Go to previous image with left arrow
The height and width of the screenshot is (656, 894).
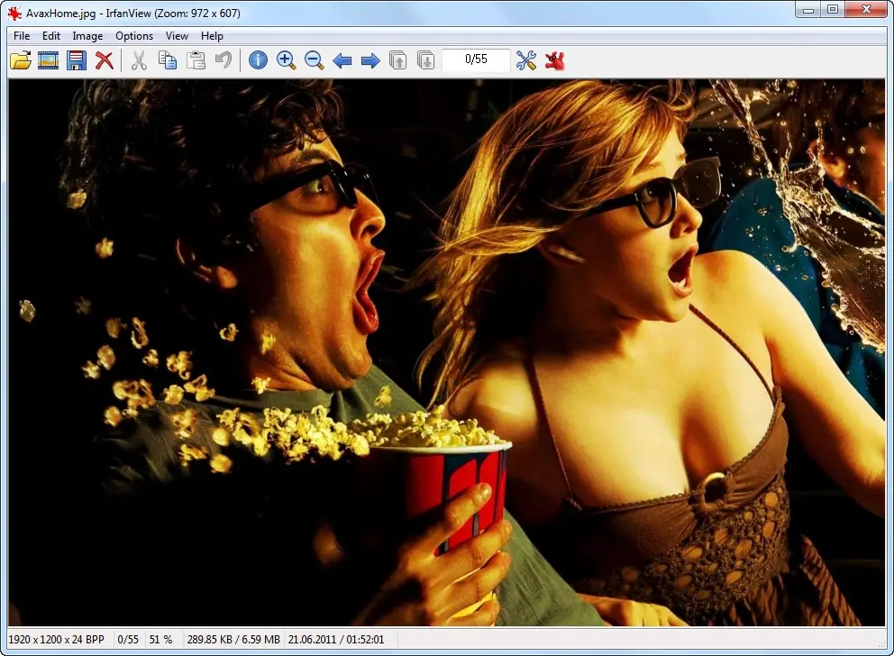(x=342, y=60)
